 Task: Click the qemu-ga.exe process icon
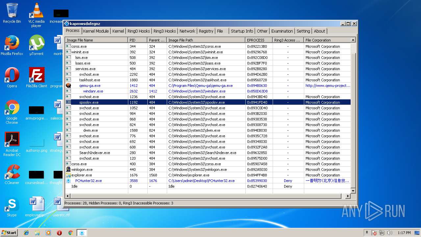[68, 86]
